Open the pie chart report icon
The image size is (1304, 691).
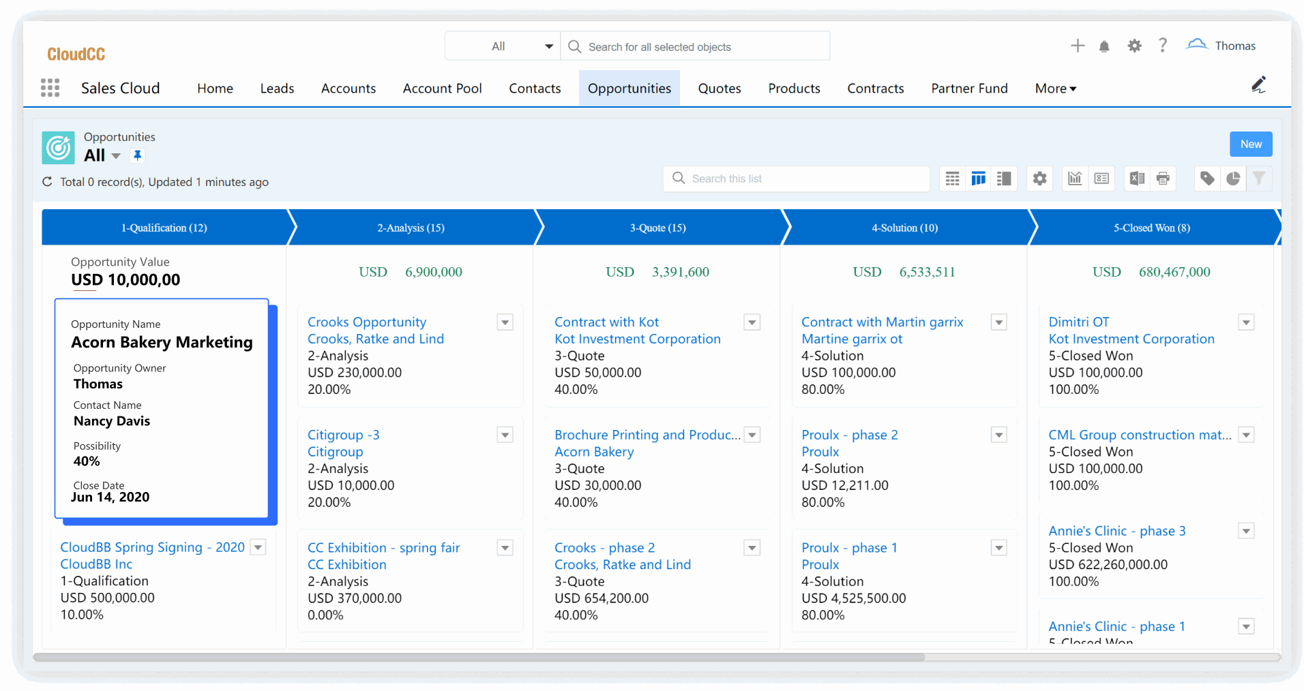[1233, 179]
